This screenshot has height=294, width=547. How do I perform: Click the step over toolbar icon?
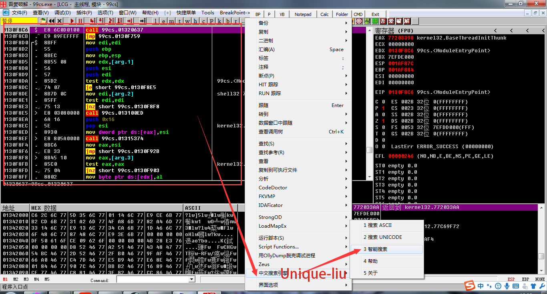pos(101,21)
